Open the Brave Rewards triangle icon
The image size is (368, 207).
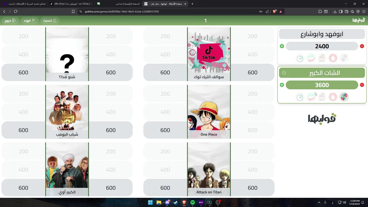pos(281,11)
